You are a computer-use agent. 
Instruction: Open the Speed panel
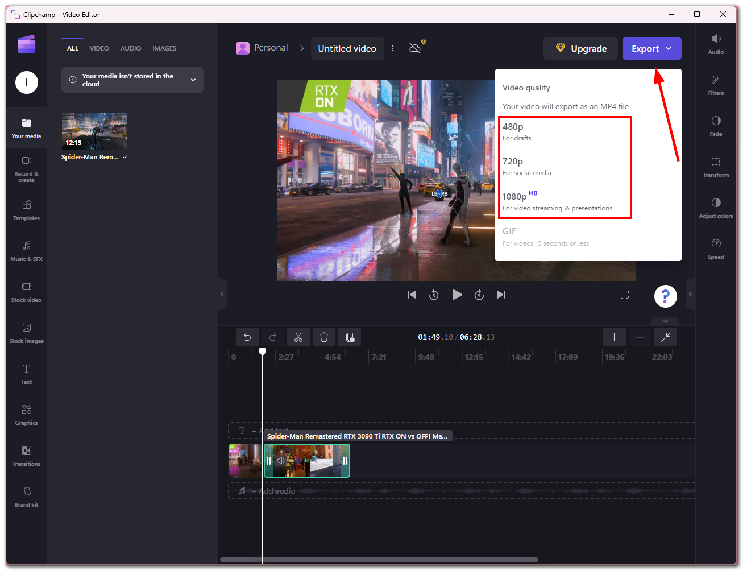pyautogui.click(x=716, y=249)
